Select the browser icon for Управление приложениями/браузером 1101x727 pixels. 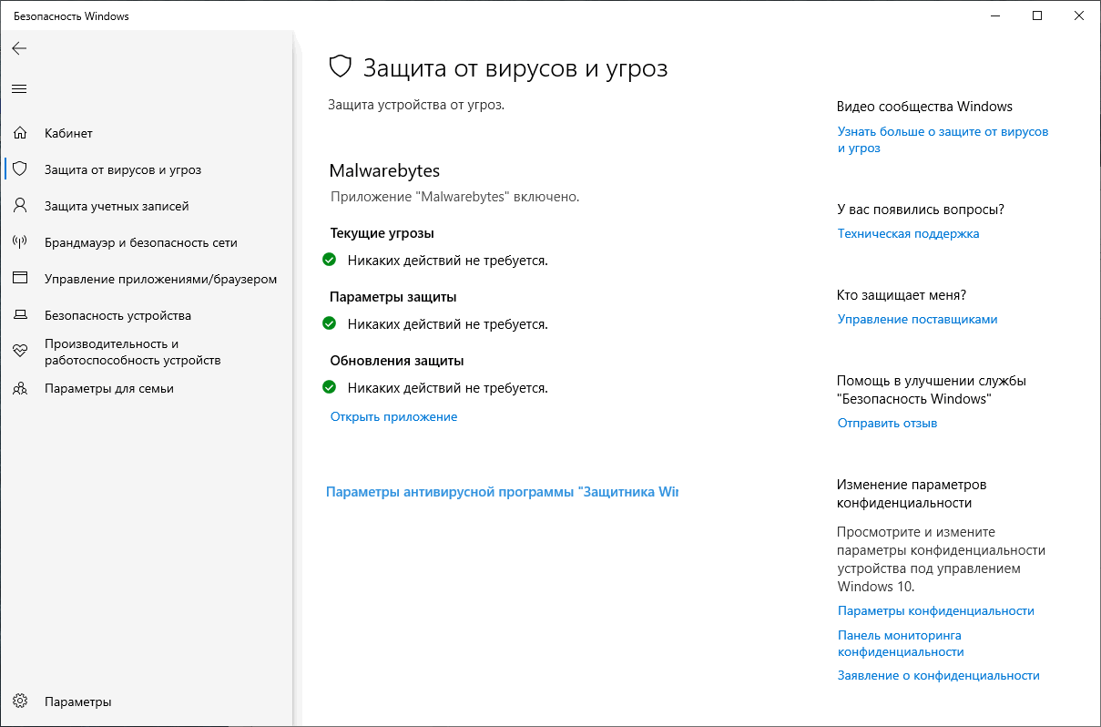point(19,278)
